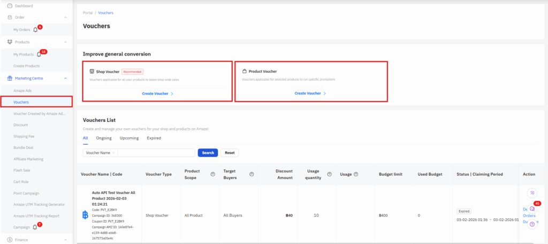
Task: Click Create Voucher under Product Voucher
Action: pyautogui.click(x=310, y=93)
